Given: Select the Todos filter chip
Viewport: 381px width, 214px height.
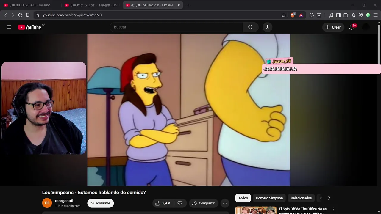Looking at the screenshot, I should pos(243,198).
